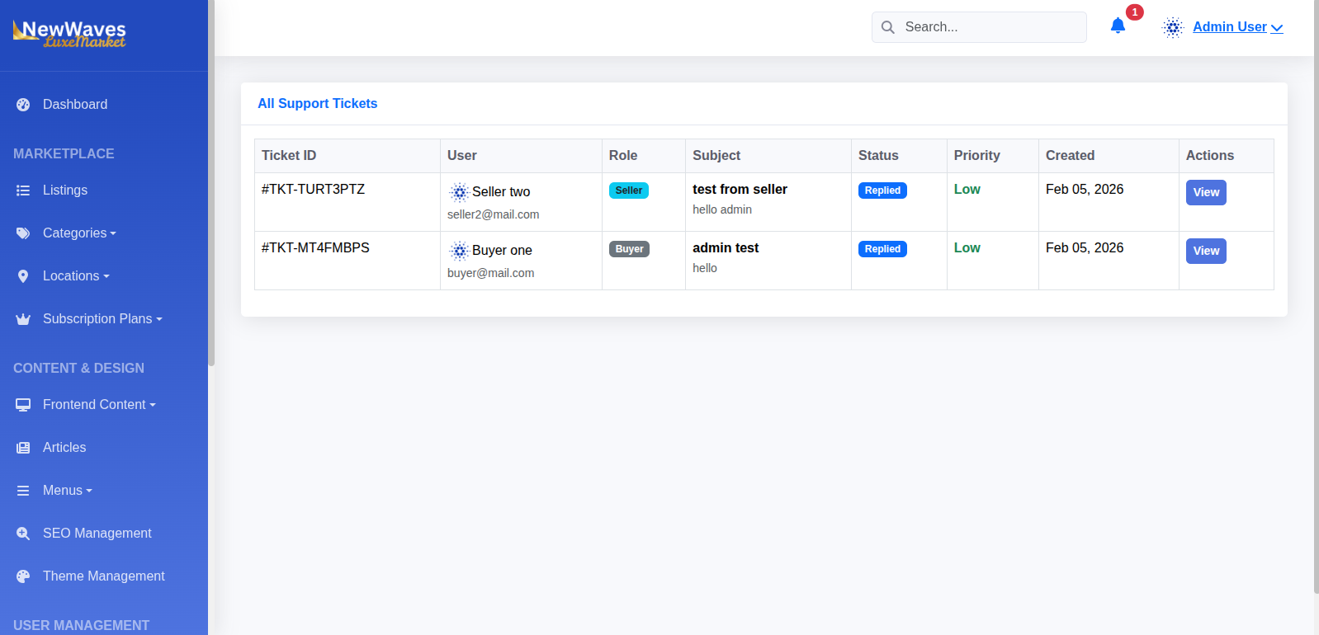Click the search magnifier icon
The height and width of the screenshot is (635, 1319).
888,27
